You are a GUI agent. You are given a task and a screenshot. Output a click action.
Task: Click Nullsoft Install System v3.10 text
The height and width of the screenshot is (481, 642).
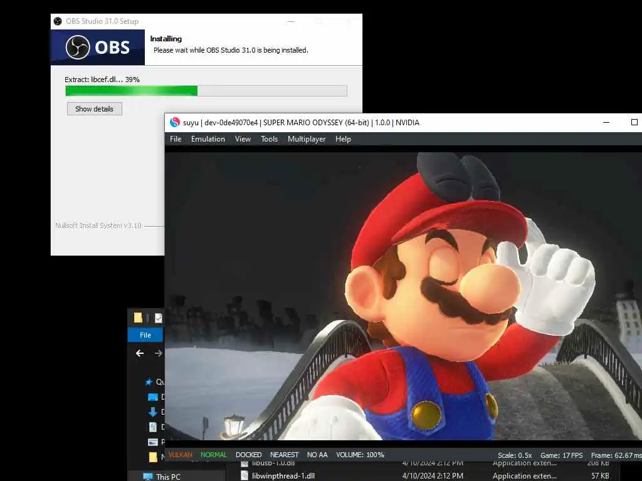click(x=98, y=225)
